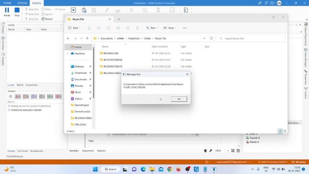The width and height of the screenshot is (309, 174).
Task: Refresh the Recon File folder
Action: (x=211, y=38)
